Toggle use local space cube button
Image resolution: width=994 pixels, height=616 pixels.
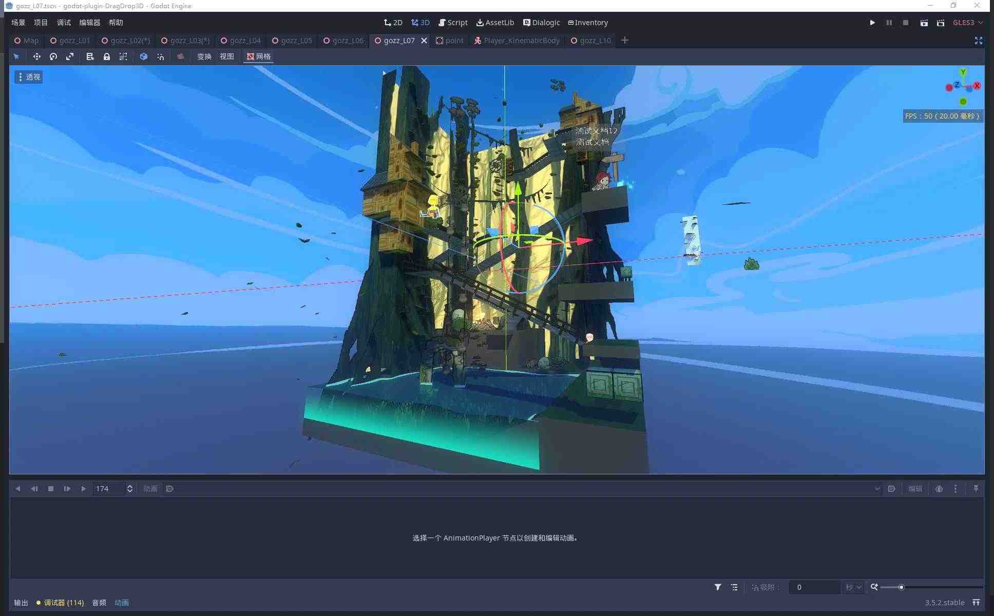click(x=144, y=56)
